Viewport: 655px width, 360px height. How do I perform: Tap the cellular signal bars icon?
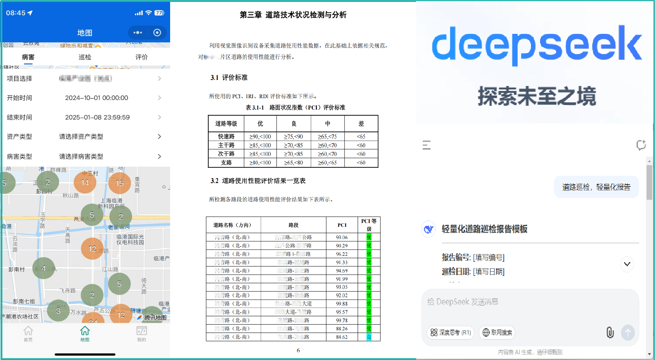point(139,13)
